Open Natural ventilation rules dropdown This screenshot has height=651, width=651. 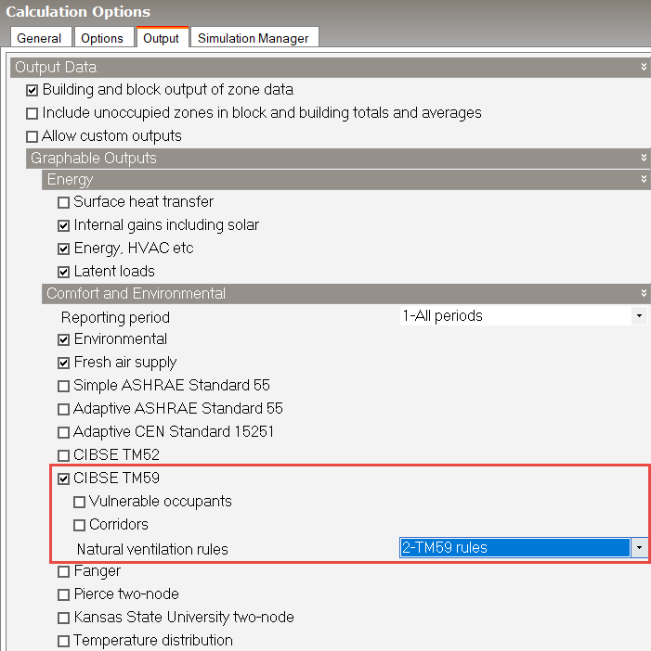638,548
